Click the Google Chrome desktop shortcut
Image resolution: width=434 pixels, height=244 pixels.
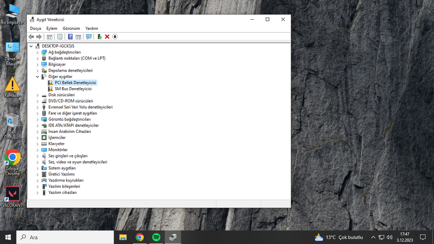coord(13,163)
